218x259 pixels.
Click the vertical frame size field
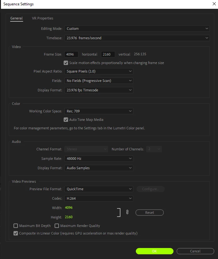108,54
